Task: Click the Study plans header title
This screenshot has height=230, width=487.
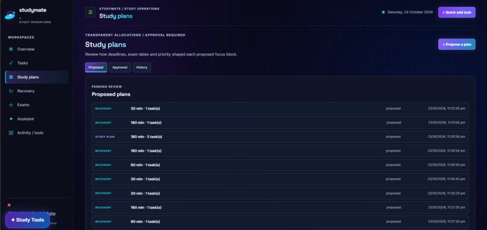Action: (116, 16)
